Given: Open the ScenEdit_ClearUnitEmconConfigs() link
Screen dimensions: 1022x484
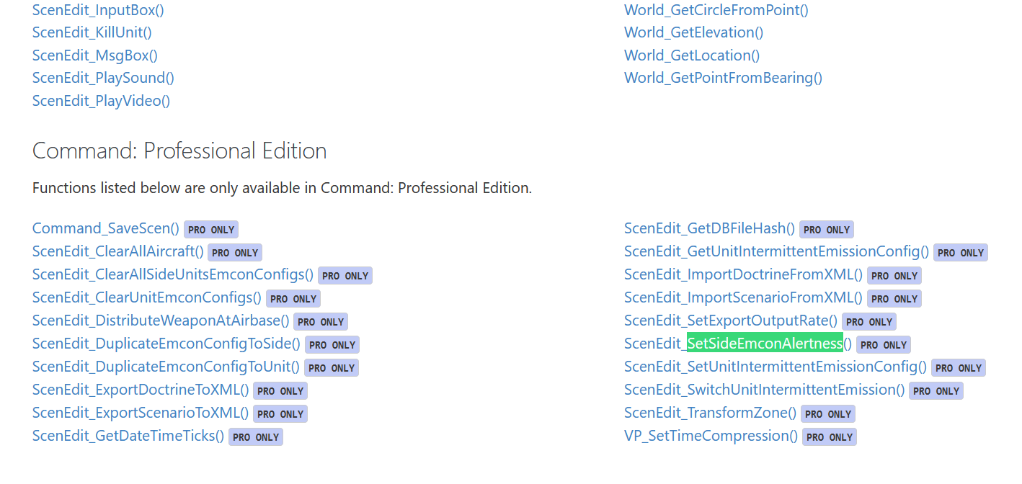Looking at the screenshot, I should pyautogui.click(x=147, y=297).
